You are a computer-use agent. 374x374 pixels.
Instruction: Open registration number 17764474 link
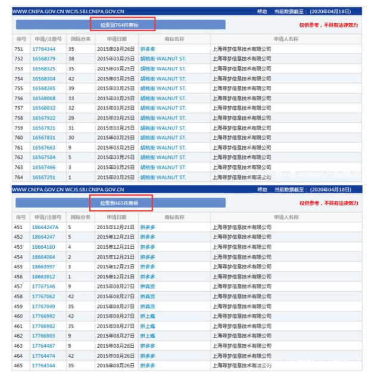43,356
